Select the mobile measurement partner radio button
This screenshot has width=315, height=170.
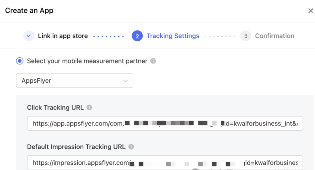20,61
